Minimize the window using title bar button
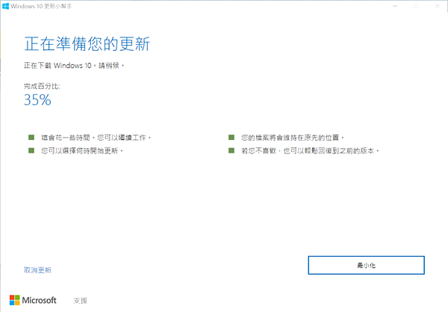This screenshot has width=448, height=312. [395, 6]
